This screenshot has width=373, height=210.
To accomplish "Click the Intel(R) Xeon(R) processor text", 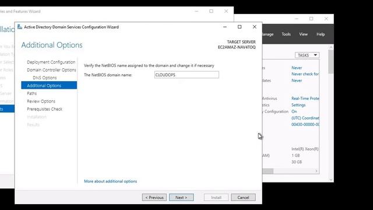I will (305, 149).
